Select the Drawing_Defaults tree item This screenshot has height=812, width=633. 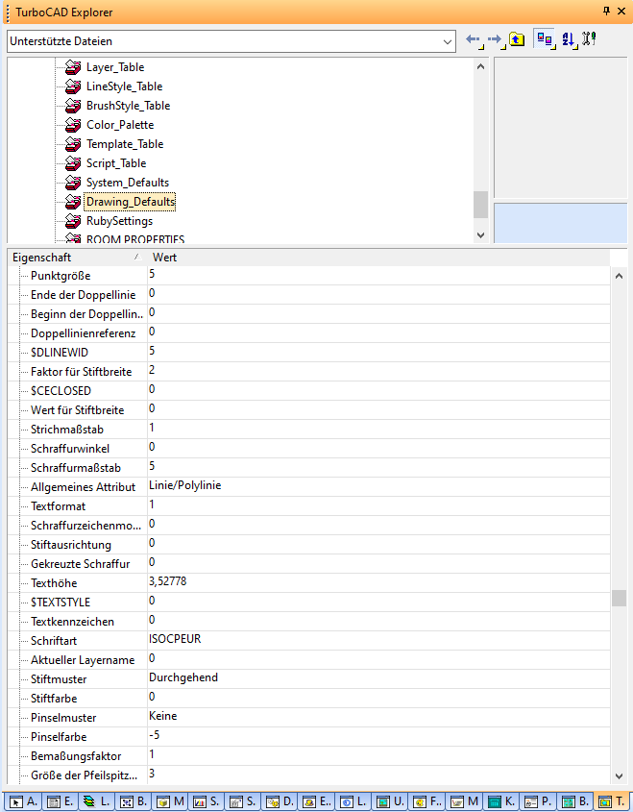131,202
